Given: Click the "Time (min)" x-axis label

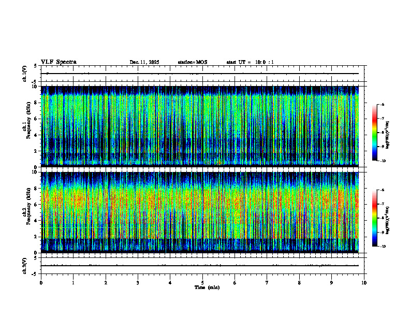Looking at the screenshot, I should click(207, 287).
